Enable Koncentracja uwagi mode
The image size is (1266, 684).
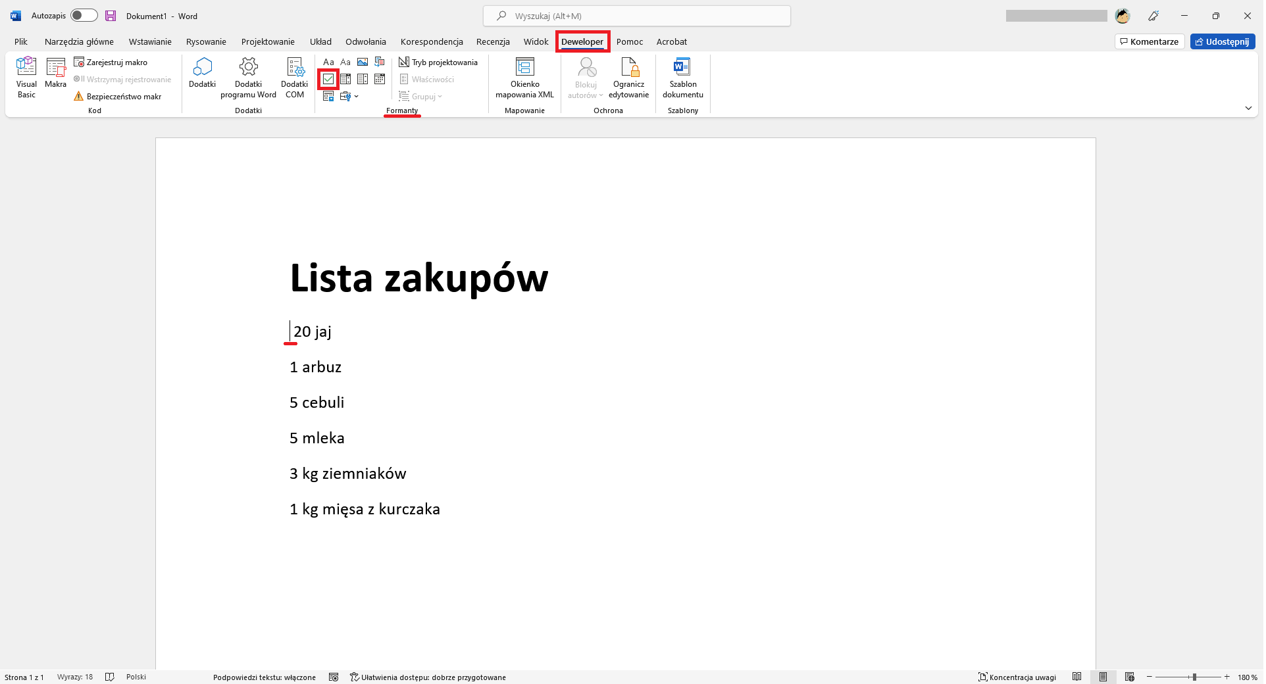[x=1017, y=677]
